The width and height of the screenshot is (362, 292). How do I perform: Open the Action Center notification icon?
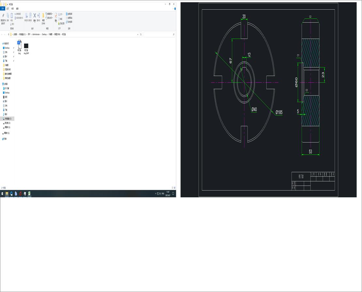(173, 194)
